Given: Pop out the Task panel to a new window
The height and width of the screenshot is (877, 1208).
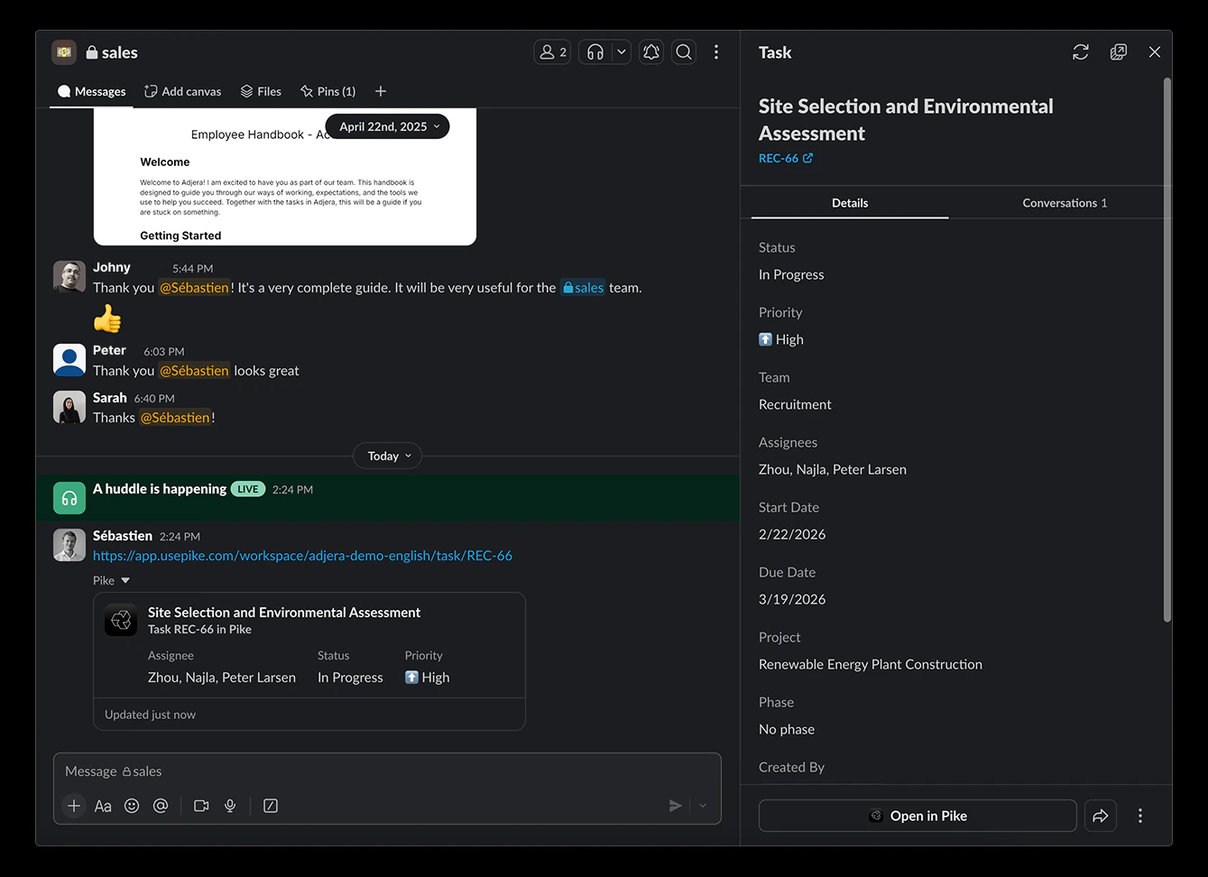Looking at the screenshot, I should [x=1118, y=51].
